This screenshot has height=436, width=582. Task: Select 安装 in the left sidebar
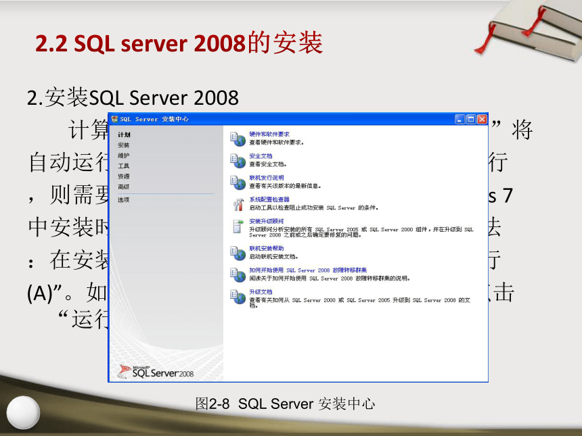[124, 145]
